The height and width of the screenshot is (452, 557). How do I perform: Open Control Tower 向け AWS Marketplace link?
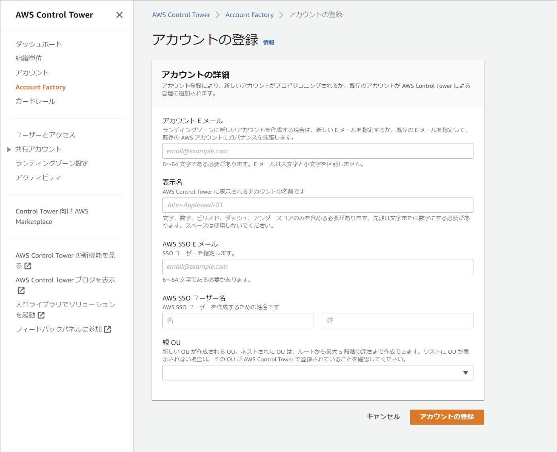52,216
